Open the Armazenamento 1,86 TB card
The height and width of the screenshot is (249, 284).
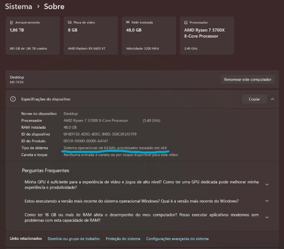[33, 35]
